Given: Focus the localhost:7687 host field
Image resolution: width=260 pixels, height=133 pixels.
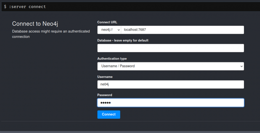Looking at the screenshot, I should tap(182, 30).
